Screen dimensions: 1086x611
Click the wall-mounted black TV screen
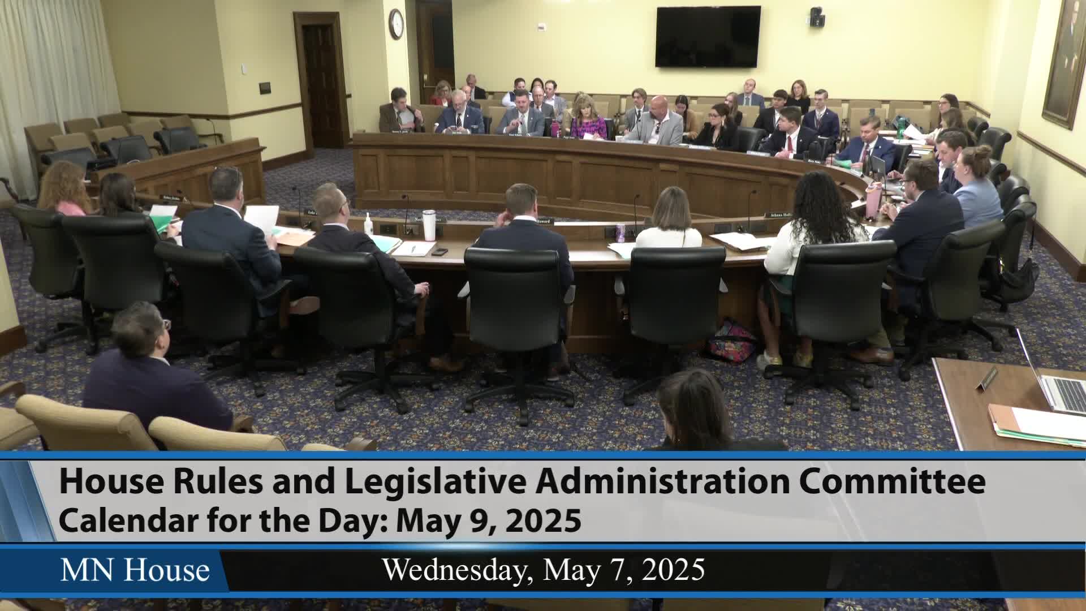click(708, 37)
